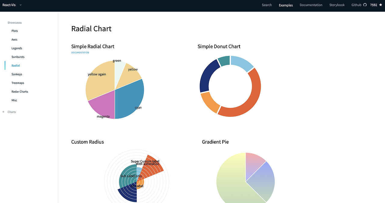
Task: Select Plots in the sidebar
Action: [x=15, y=31]
